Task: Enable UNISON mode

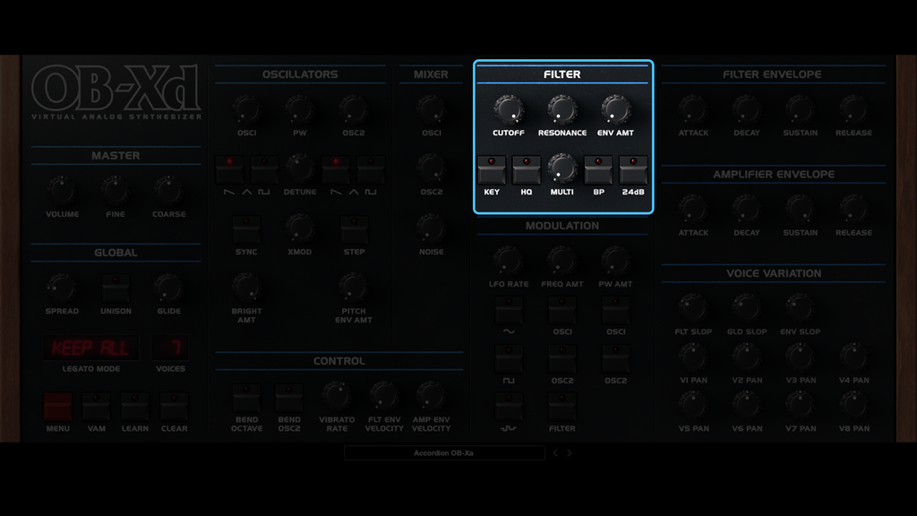Action: (115, 287)
